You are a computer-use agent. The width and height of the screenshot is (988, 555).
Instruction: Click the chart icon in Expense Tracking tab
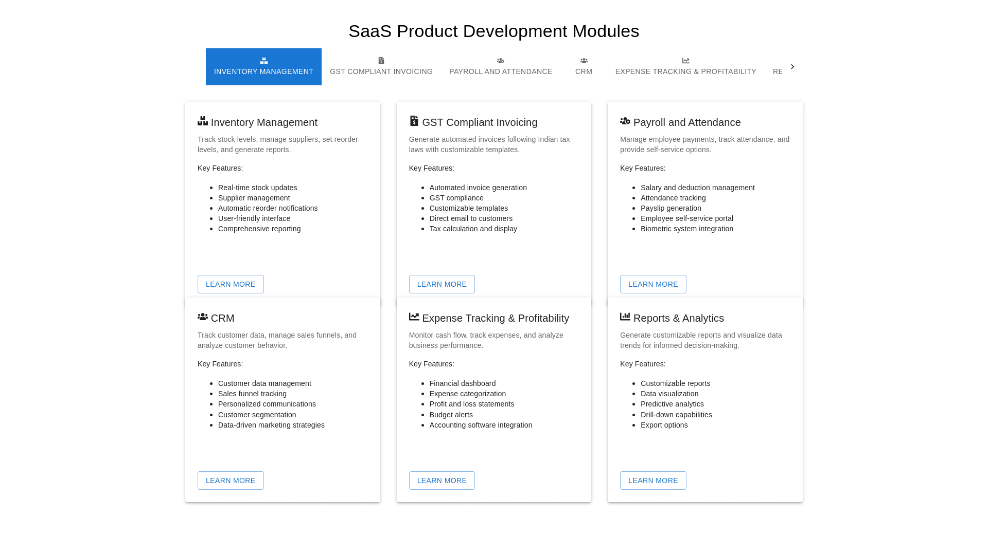click(x=685, y=61)
